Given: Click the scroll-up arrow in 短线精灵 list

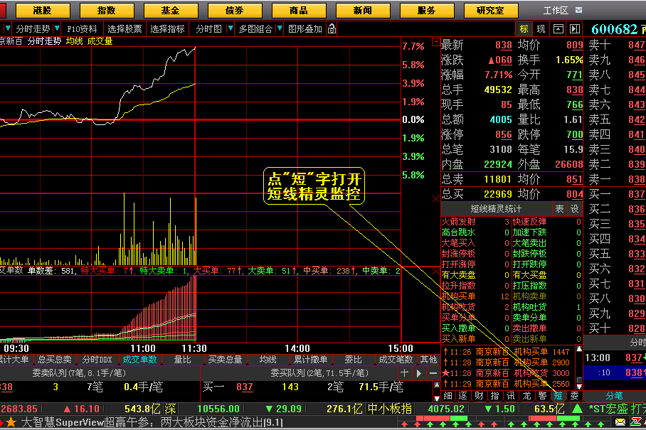Looking at the screenshot, I should pos(579,349).
